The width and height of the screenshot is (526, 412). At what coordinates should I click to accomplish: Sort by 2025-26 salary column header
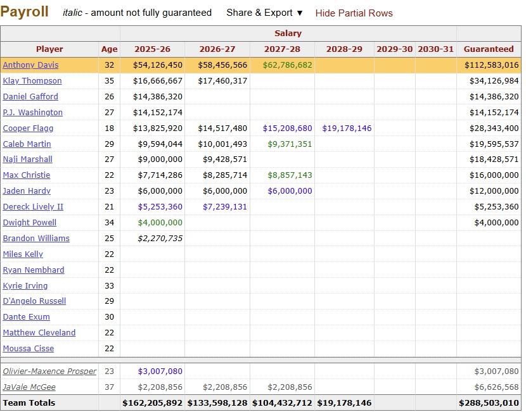tap(152, 49)
